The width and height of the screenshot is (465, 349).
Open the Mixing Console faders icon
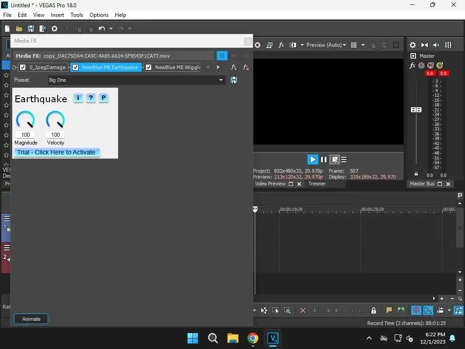(448, 45)
